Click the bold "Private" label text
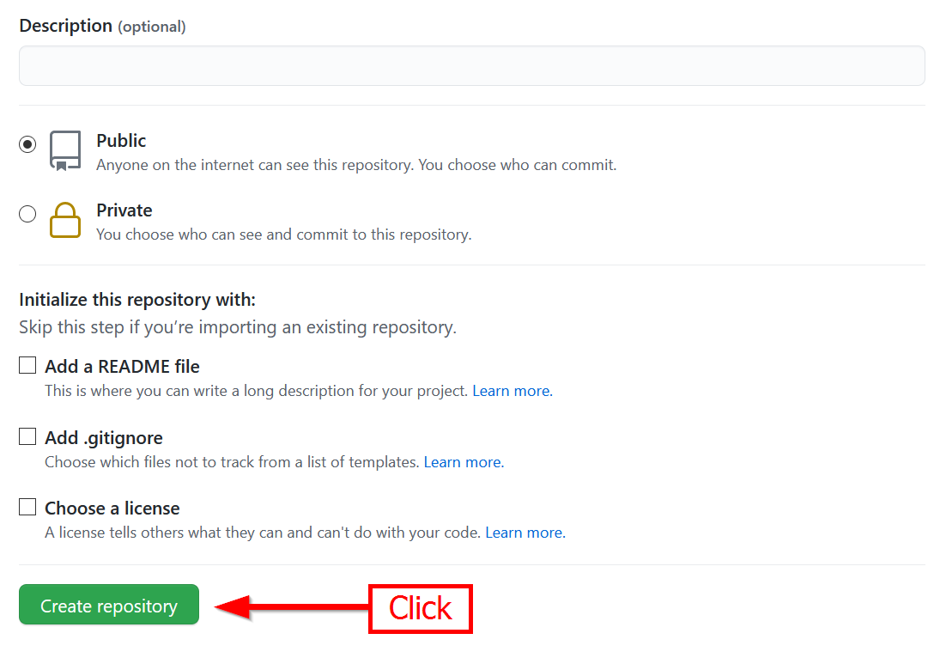Screen dimensions: 934x670 (x=124, y=210)
